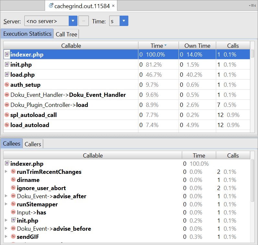Click the runTrimRecentChanges function icon
258x245 pixels.
pyautogui.click(x=13, y=172)
